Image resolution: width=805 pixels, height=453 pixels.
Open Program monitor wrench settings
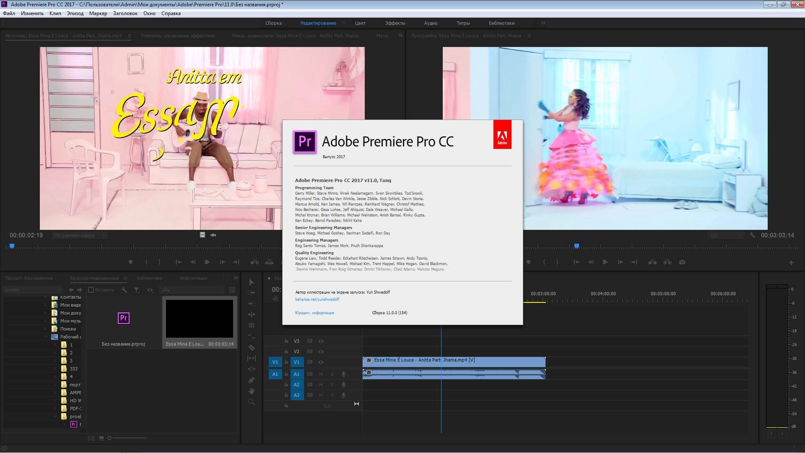753,235
